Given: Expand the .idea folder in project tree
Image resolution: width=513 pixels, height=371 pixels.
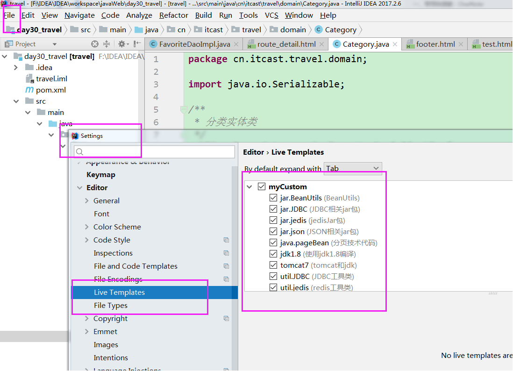Looking at the screenshot, I should pyautogui.click(x=16, y=67).
